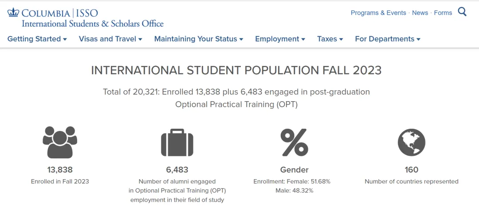The image size is (479, 211).
Task: Click International Students & Scholars Office title
Action: [93, 23]
